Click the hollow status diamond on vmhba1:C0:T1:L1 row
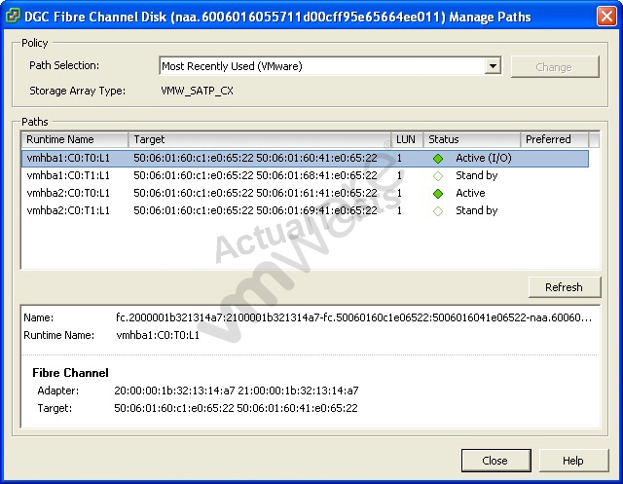623x484 pixels. (438, 176)
